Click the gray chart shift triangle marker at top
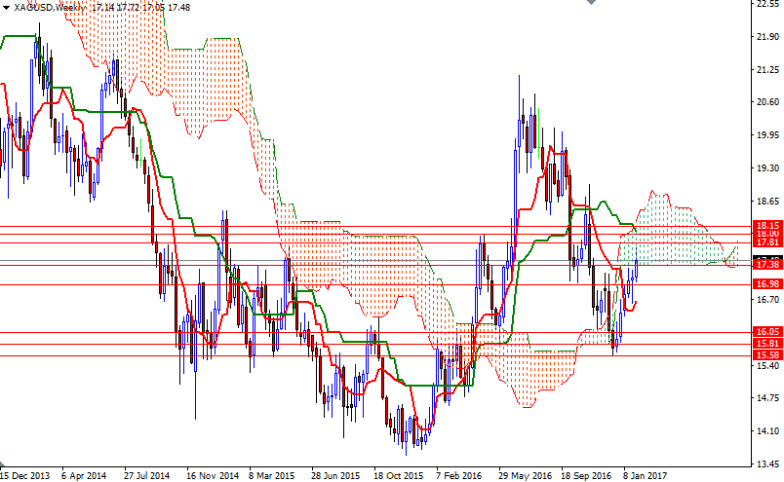The image size is (784, 482). point(592,2)
